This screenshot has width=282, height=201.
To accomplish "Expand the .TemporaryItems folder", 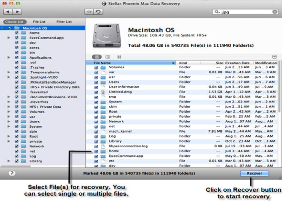I will 9,72.
